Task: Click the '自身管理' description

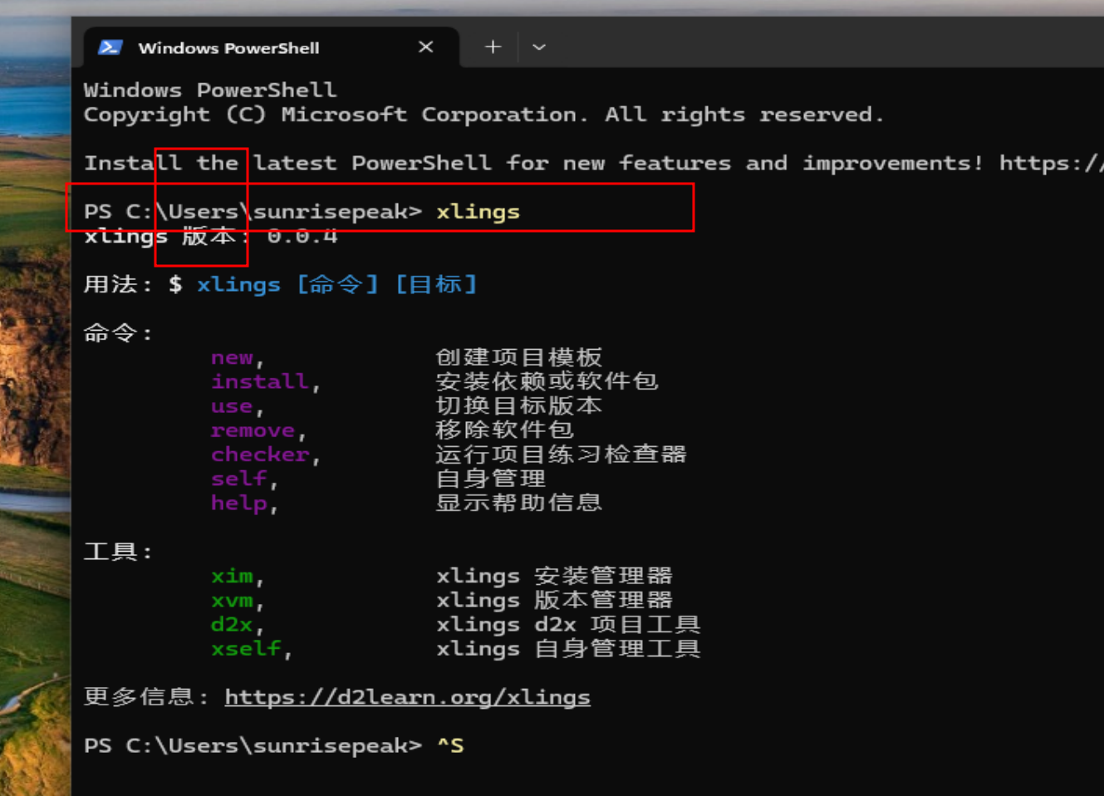Action: point(491,478)
